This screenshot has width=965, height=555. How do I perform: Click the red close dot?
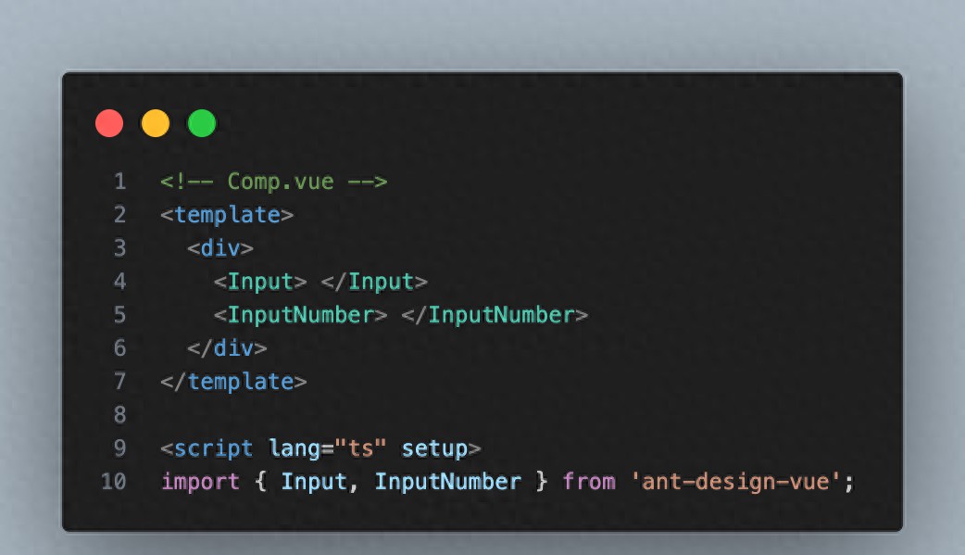[x=109, y=123]
